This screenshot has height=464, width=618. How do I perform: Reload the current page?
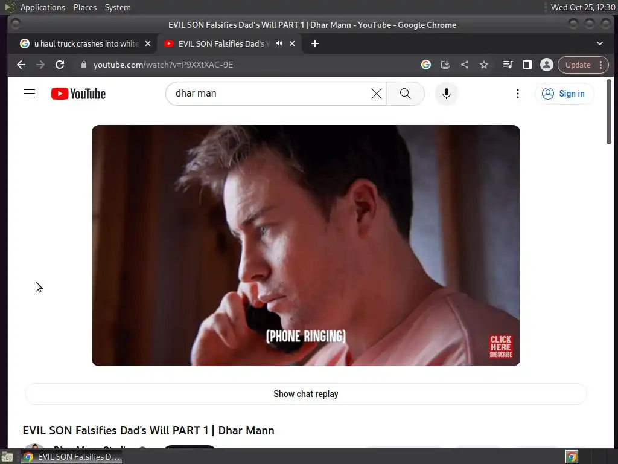(60, 65)
